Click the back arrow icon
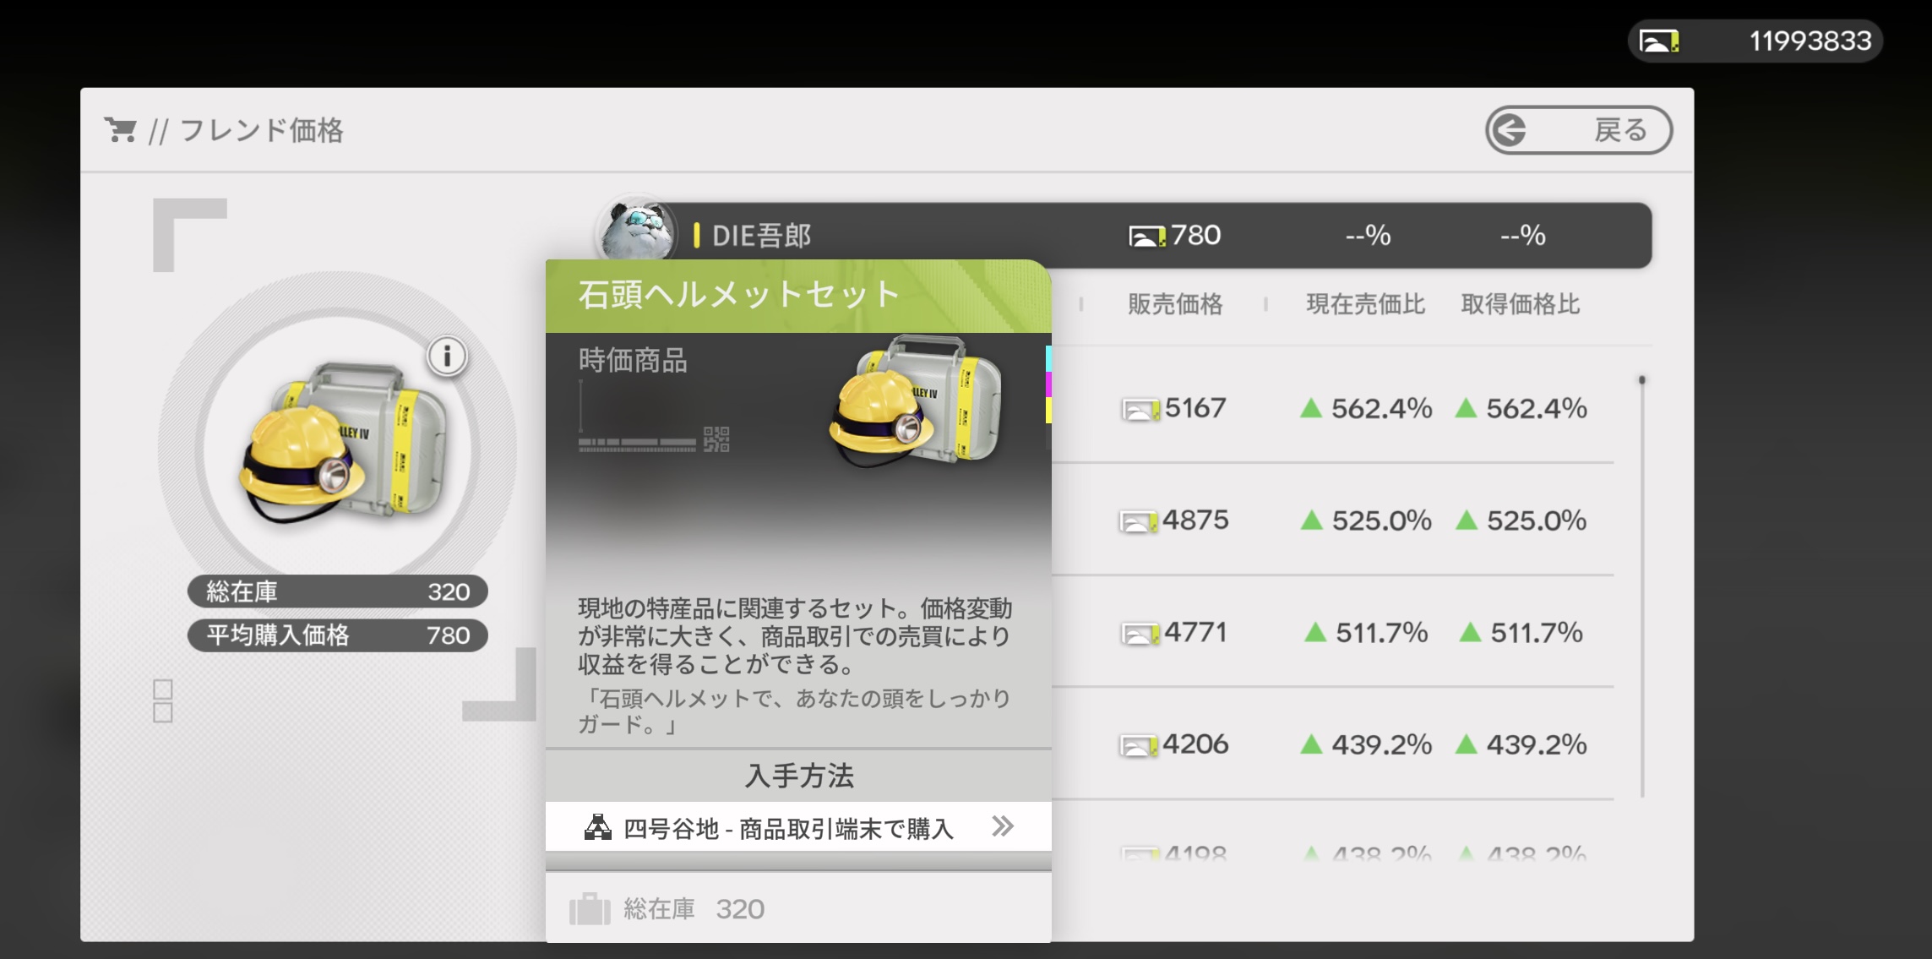The height and width of the screenshot is (959, 1932). click(1510, 130)
